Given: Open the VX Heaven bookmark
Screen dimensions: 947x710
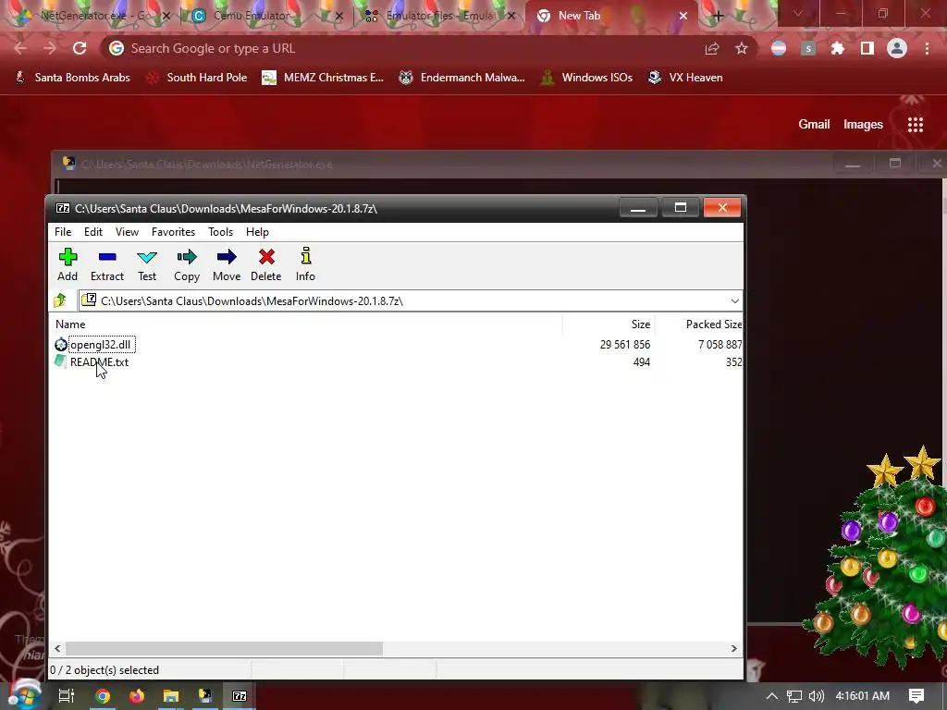Looking at the screenshot, I should 685,78.
